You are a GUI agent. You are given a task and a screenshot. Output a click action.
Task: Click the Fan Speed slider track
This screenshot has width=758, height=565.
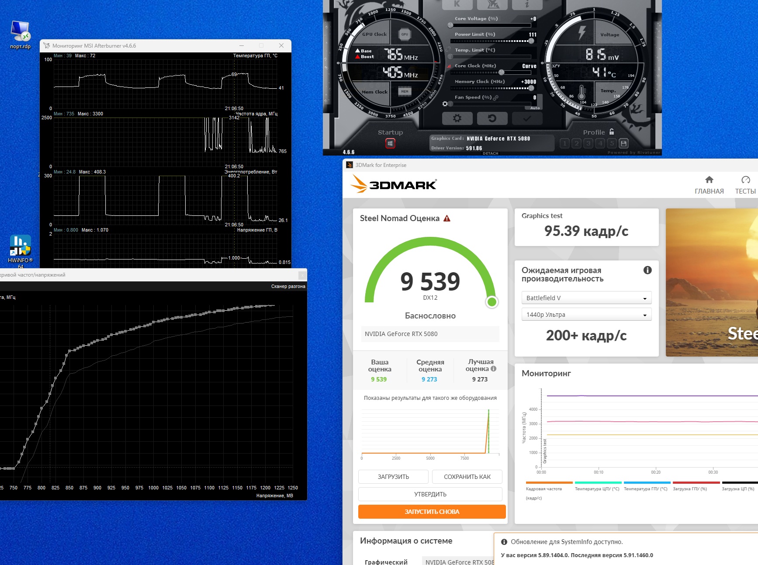pyautogui.click(x=491, y=104)
